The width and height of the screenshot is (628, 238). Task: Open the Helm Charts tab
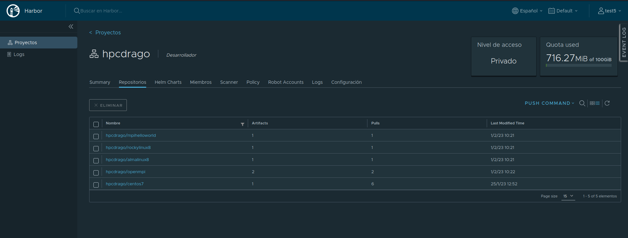pyautogui.click(x=168, y=82)
